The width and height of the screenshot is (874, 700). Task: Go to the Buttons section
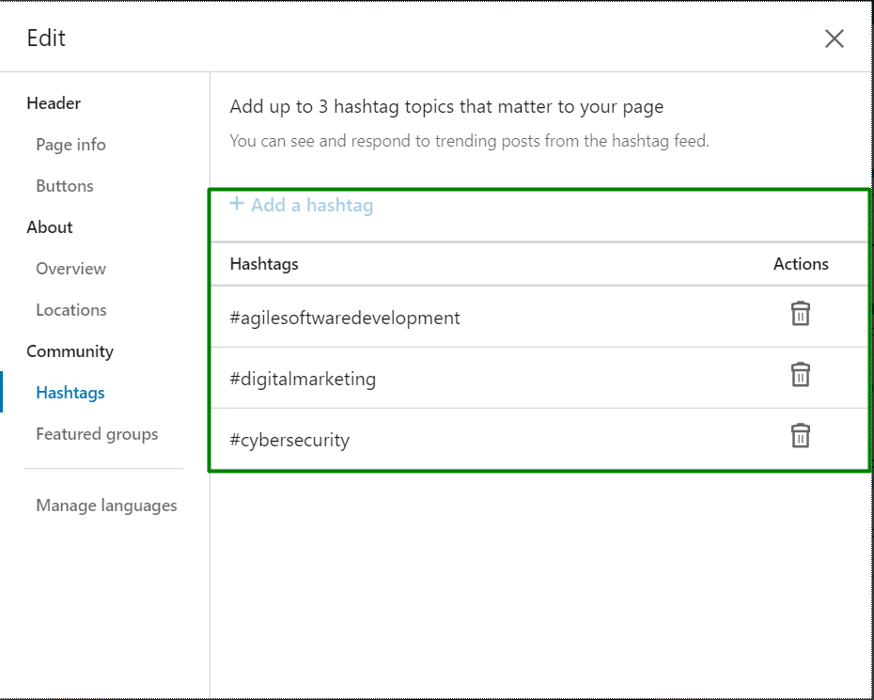65,186
